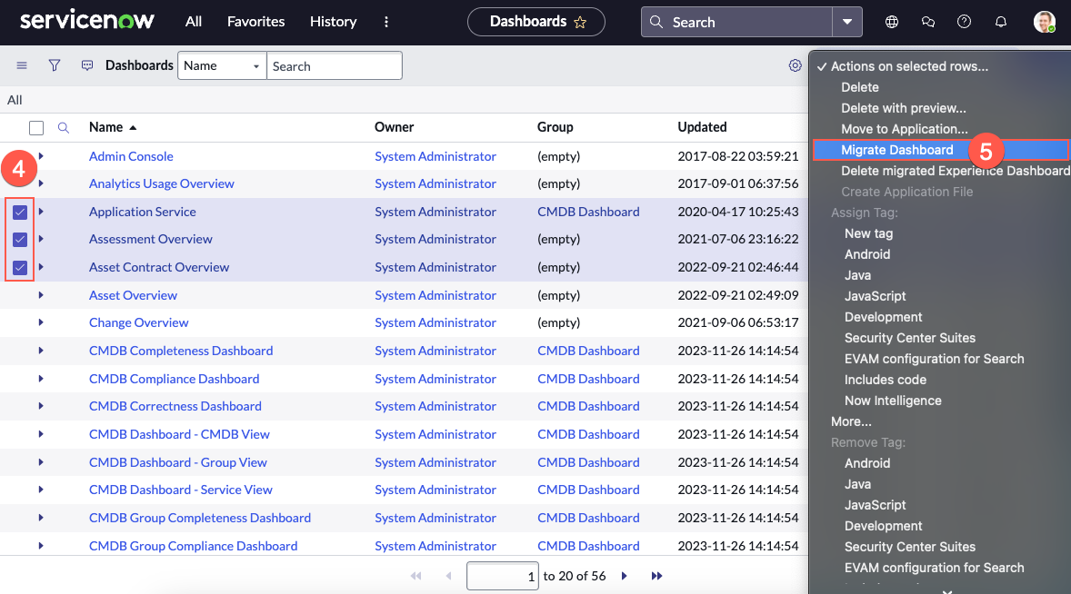This screenshot has height=594, width=1071.
Task: Assign the Includes code tag
Action: pos(886,380)
